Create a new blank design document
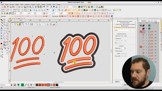Viewport: 162px width, 91px height. click(x=17, y=7)
